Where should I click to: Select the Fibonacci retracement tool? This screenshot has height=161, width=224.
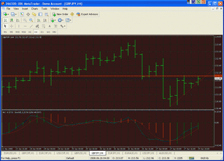[43, 26]
